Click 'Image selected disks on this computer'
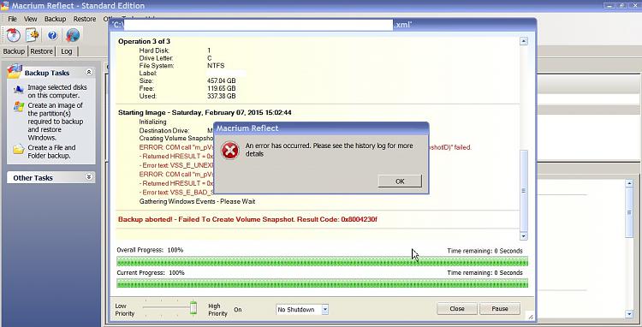 [x=56, y=92]
